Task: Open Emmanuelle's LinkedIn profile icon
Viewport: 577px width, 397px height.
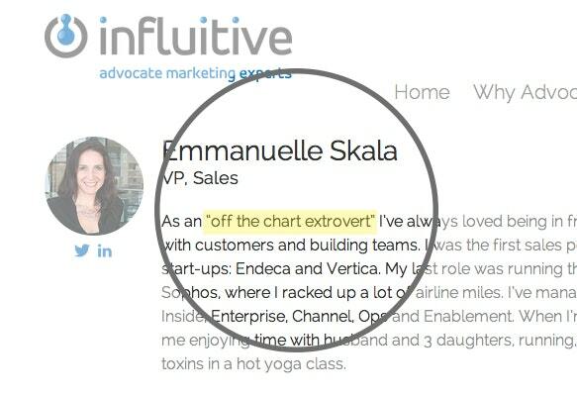Action: (105, 250)
